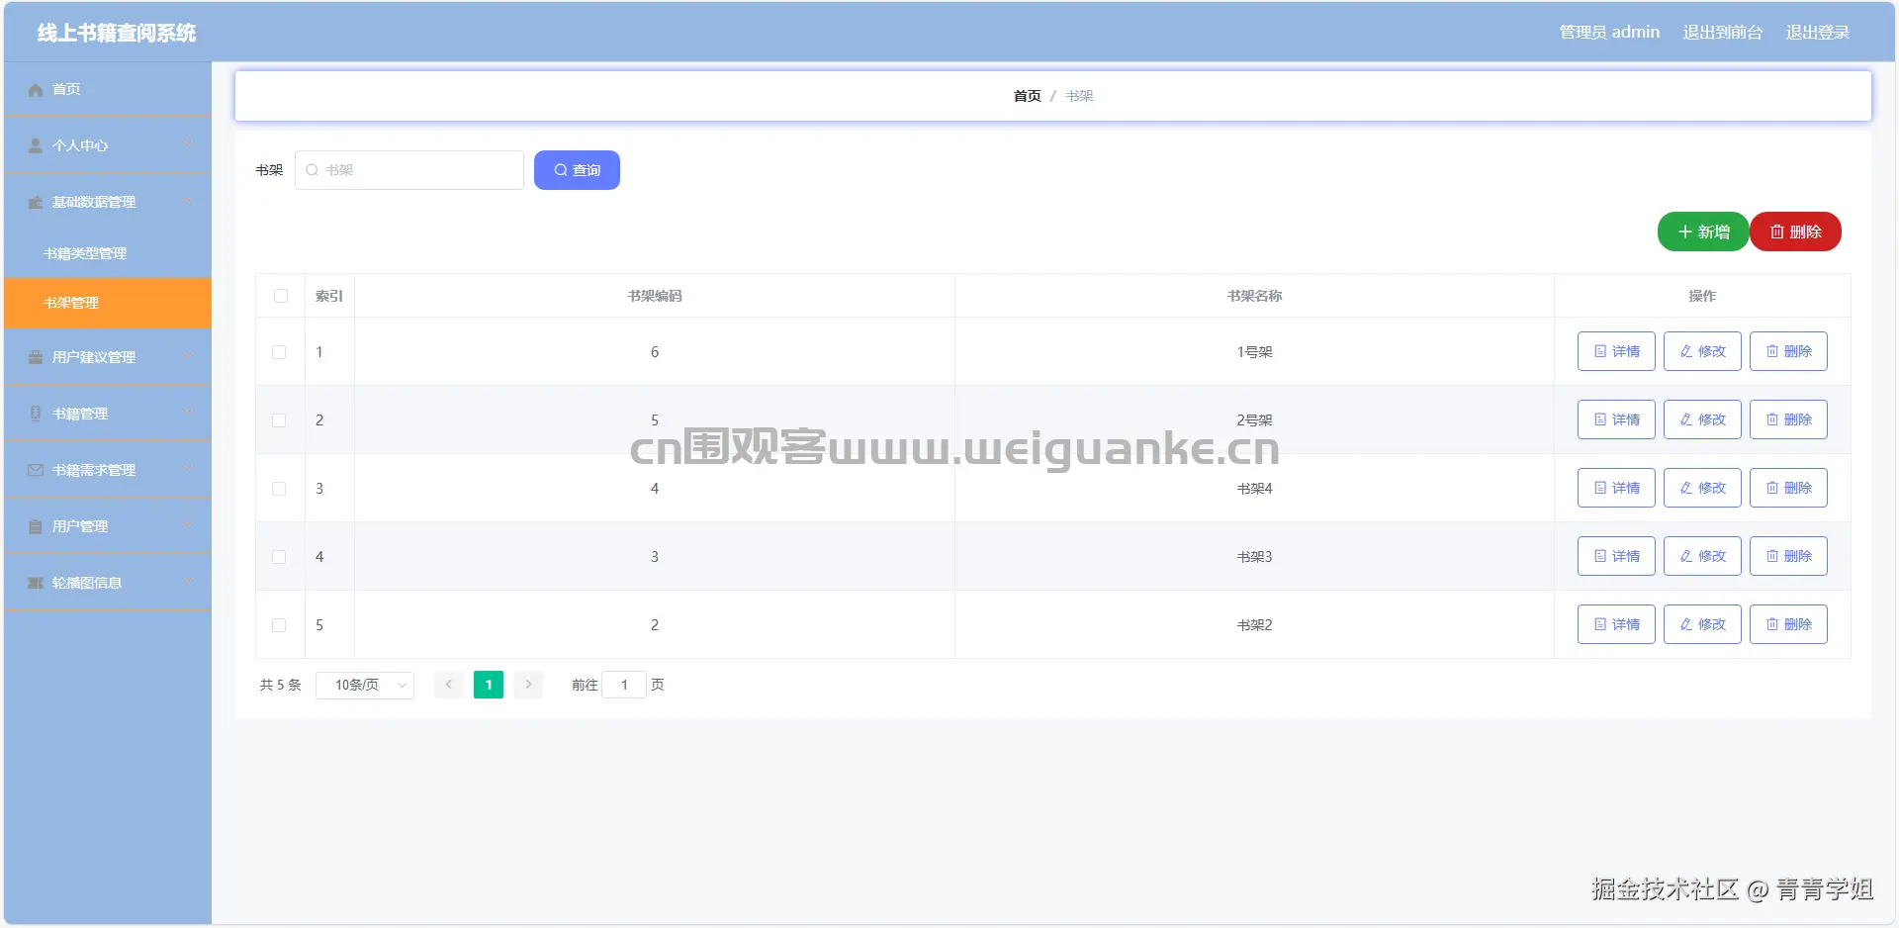The image size is (1899, 928).
Task: Click the 轮播图信息 carousel icon
Action: pyautogui.click(x=34, y=583)
